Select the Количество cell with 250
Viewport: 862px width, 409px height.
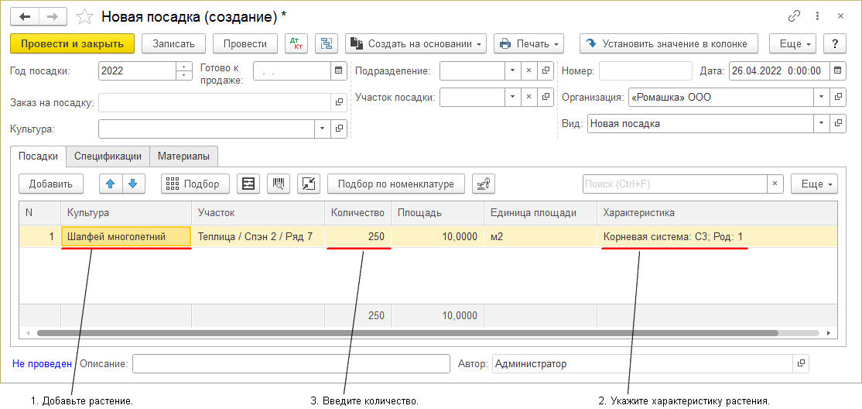pos(358,237)
